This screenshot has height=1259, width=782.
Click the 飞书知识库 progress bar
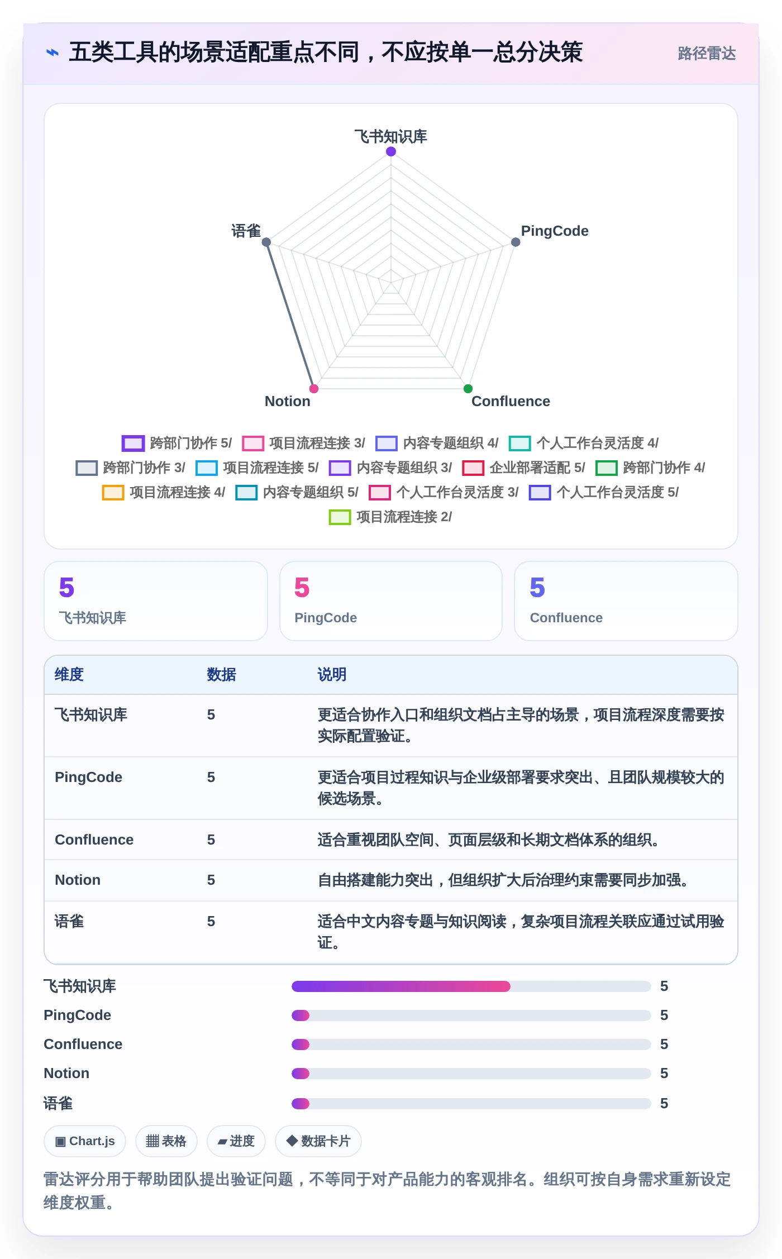click(x=471, y=986)
